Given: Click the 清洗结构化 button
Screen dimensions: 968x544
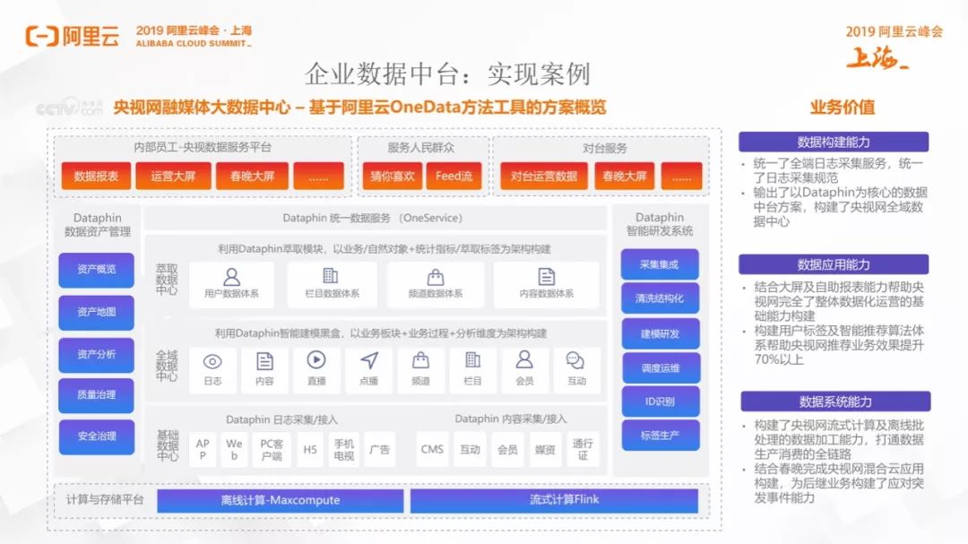Looking at the screenshot, I should point(661,298).
